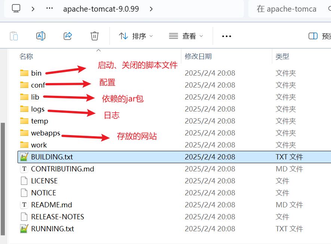331x244 pixels.
Task: Click the date cell of the bin row
Action: click(210, 73)
